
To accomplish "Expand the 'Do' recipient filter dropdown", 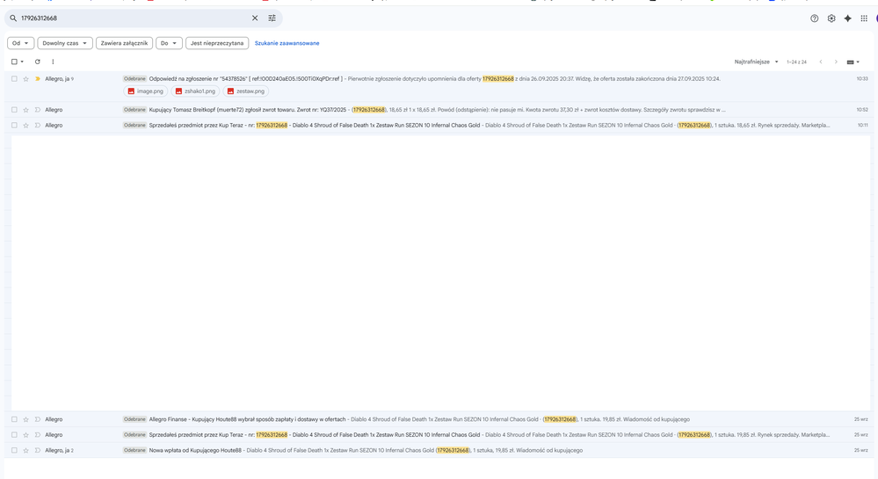I will click(169, 43).
